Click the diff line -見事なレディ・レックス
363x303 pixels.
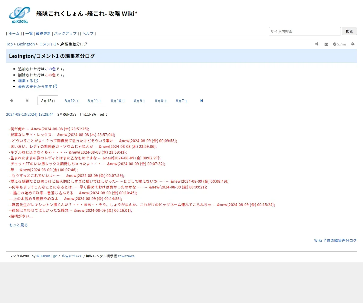pos(62,135)
